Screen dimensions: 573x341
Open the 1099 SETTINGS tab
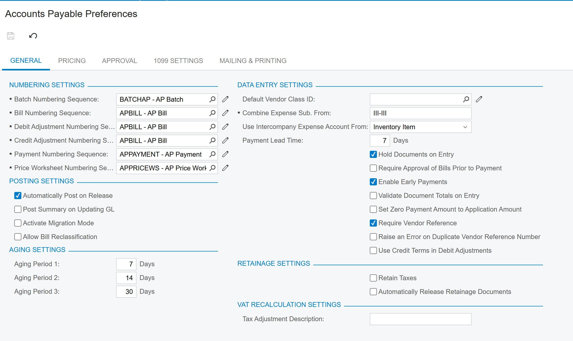178,61
